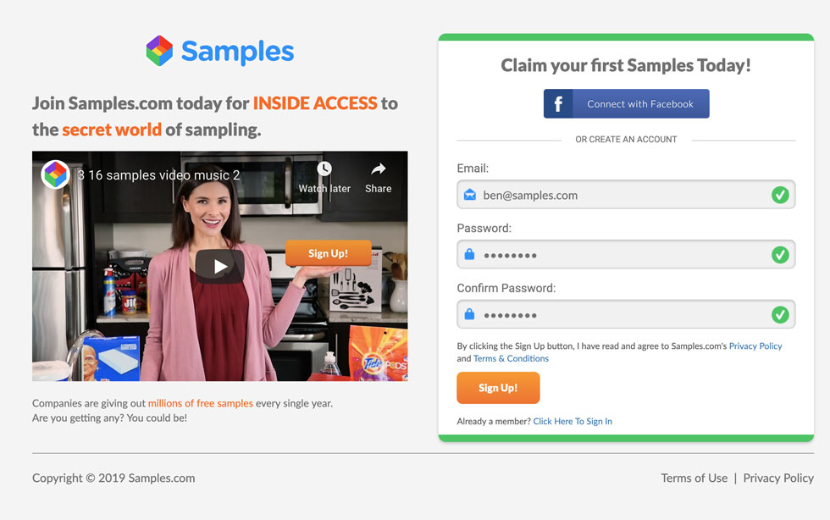Click the envelope icon in Email field

click(x=469, y=195)
